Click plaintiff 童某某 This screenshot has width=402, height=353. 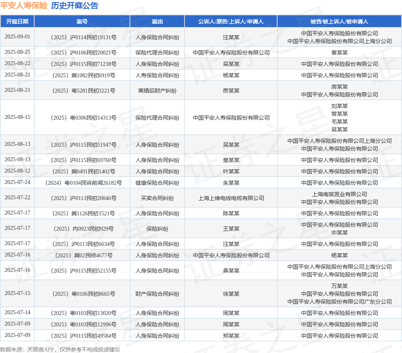pos(231,160)
